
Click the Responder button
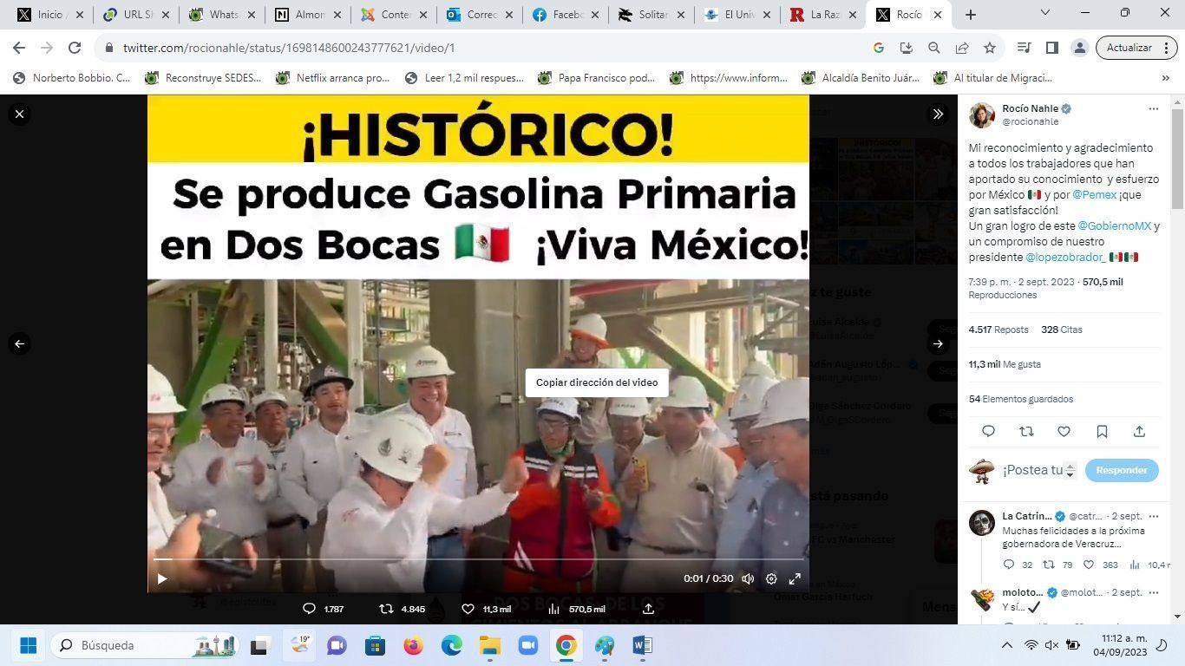[x=1122, y=470]
